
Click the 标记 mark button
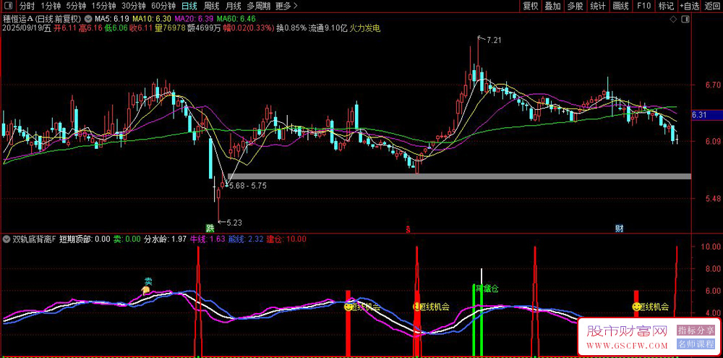pos(666,6)
